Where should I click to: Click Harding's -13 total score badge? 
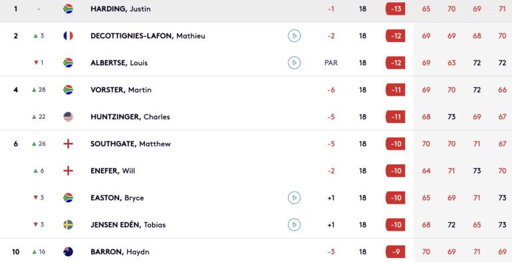point(396,9)
